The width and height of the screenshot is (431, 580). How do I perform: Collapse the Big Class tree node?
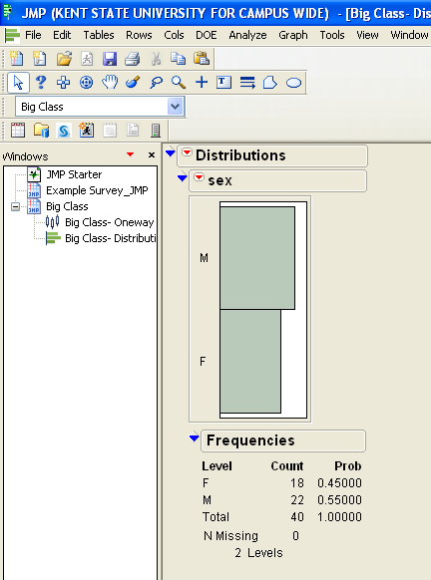pos(16,206)
